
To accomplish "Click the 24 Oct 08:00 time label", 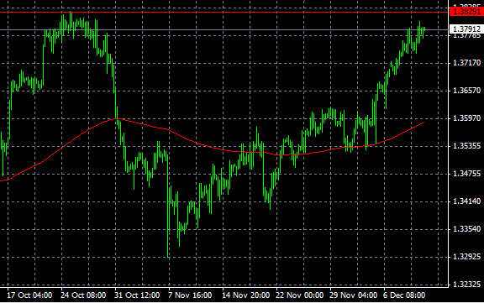I will click(x=83, y=295).
